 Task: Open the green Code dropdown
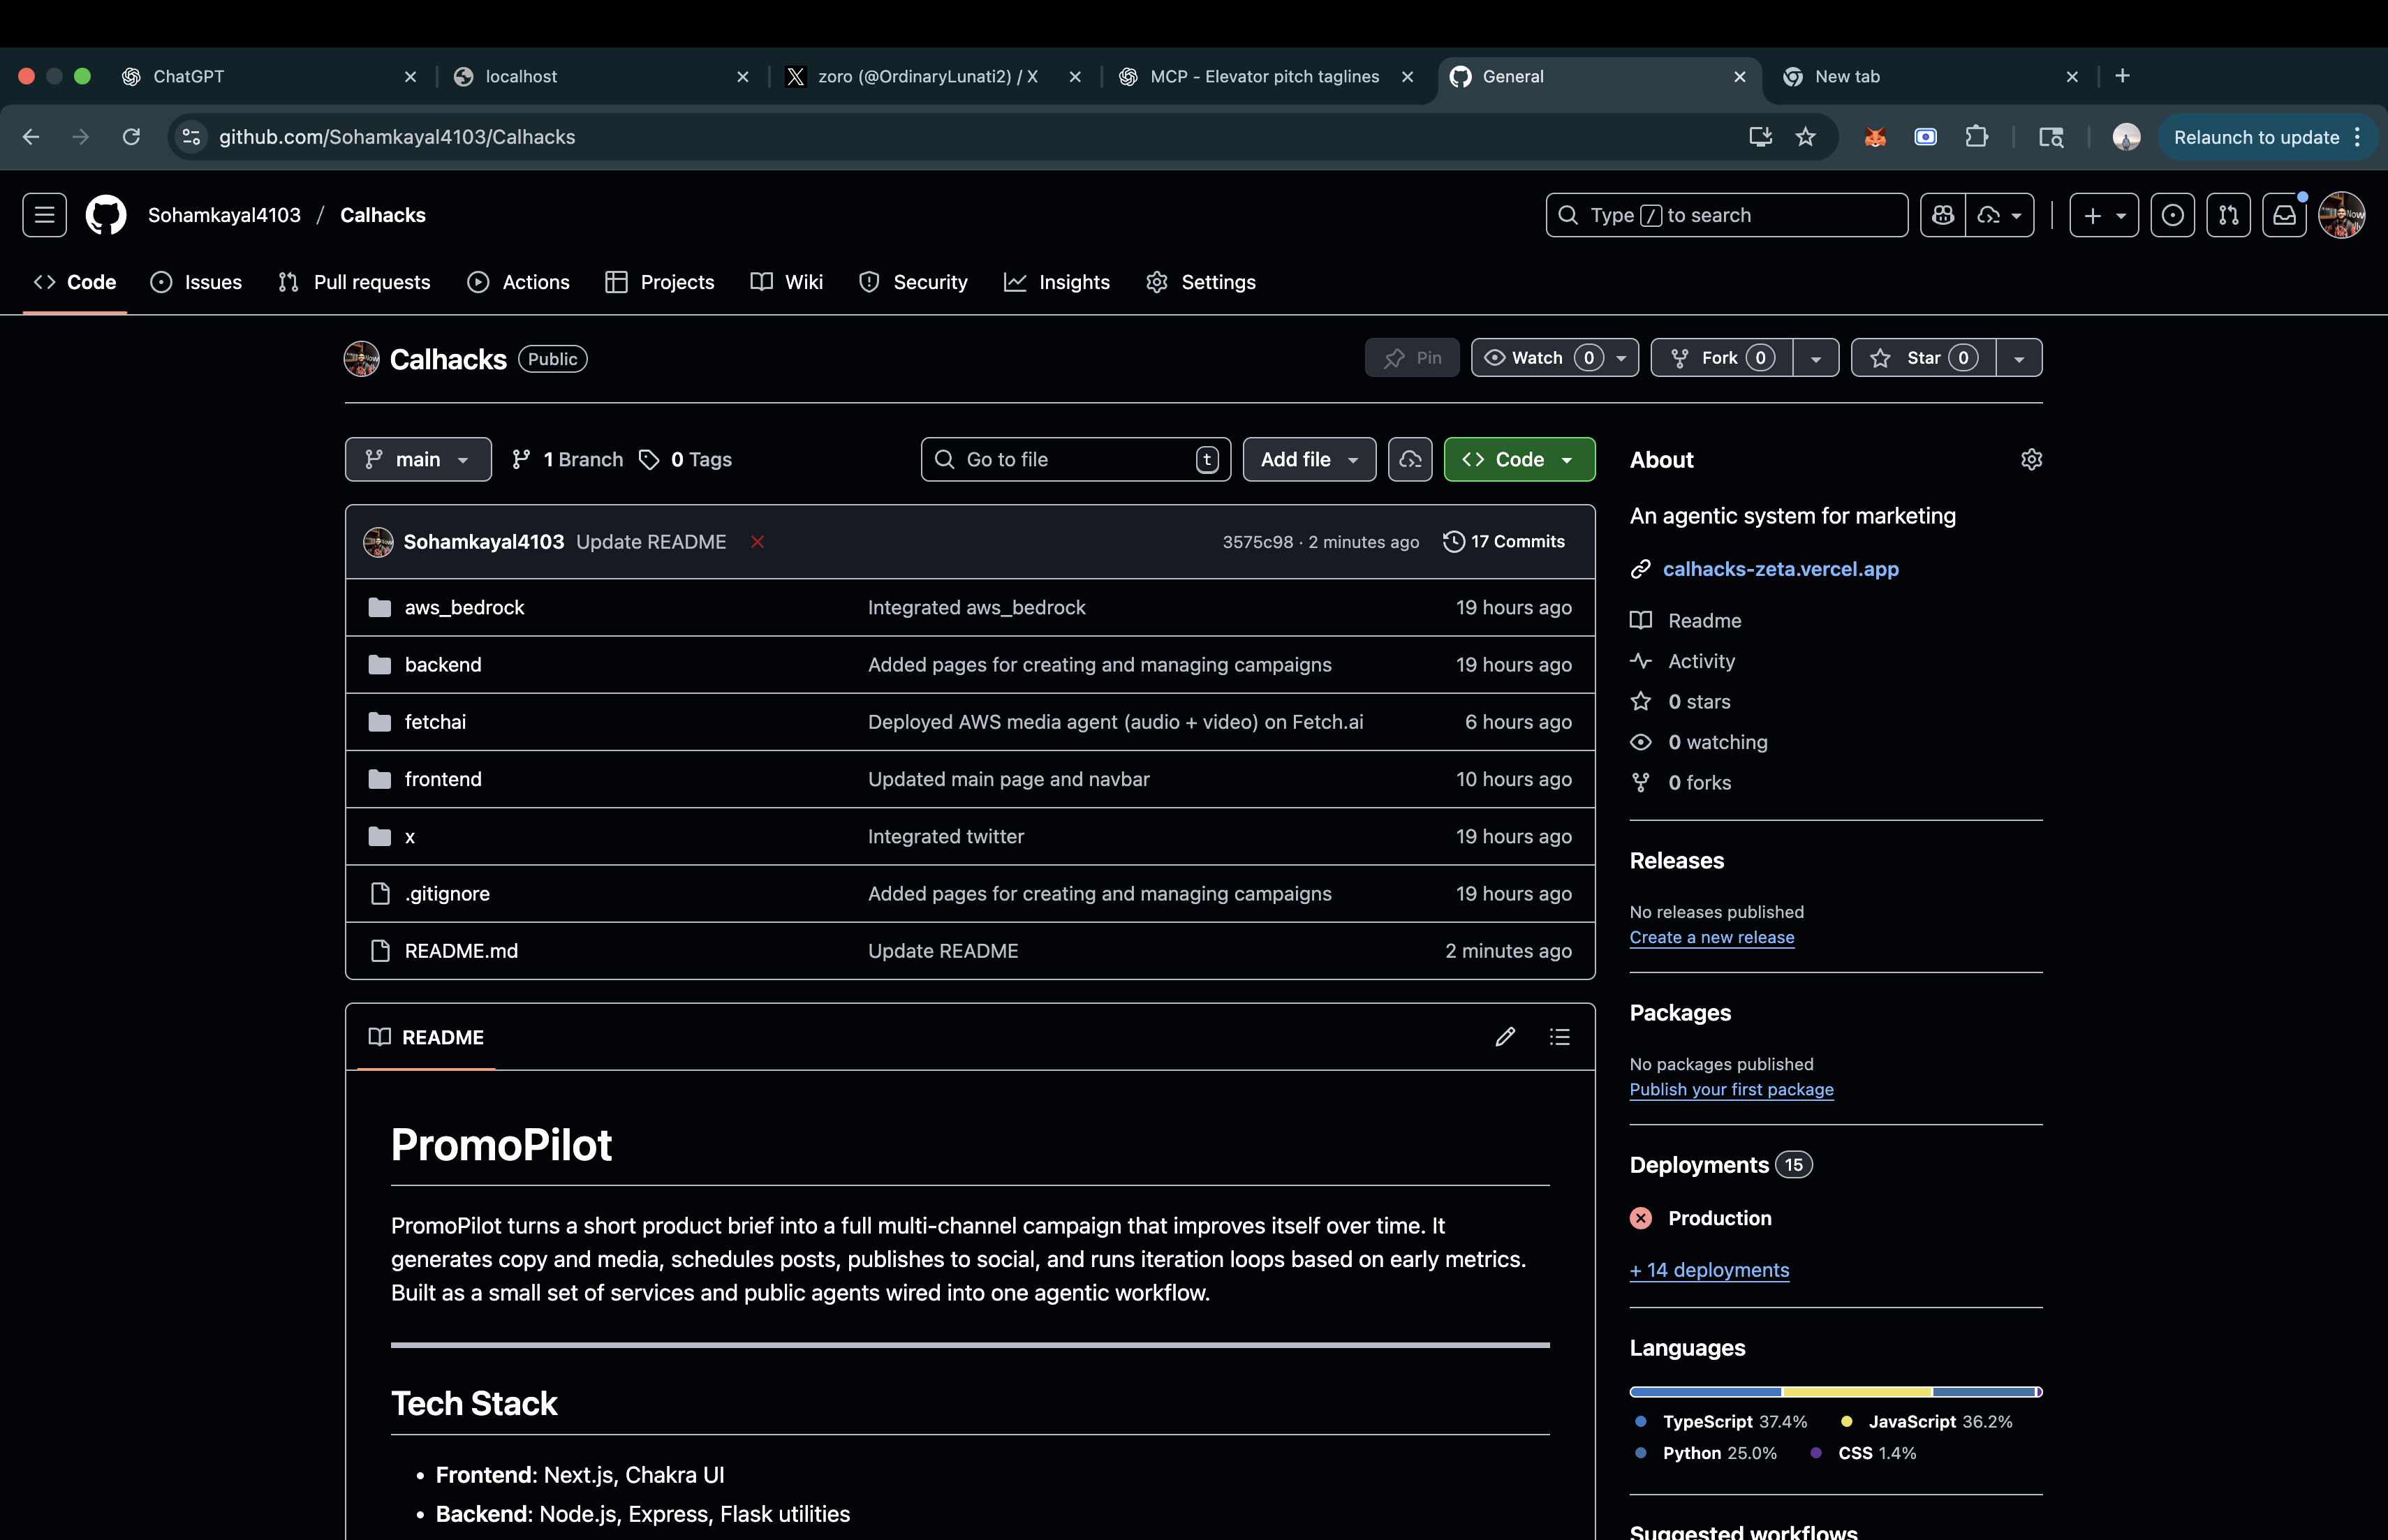tap(1519, 460)
